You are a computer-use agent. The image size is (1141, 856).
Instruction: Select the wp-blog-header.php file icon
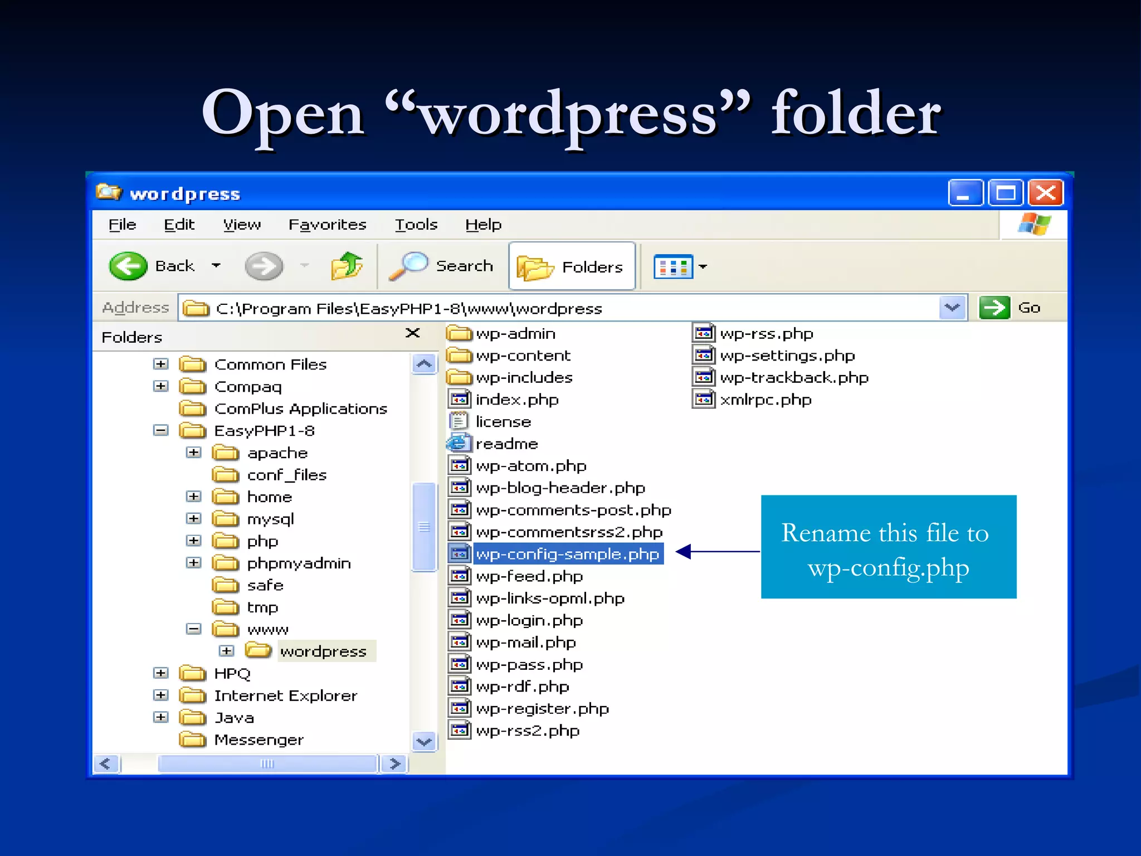[x=460, y=487]
